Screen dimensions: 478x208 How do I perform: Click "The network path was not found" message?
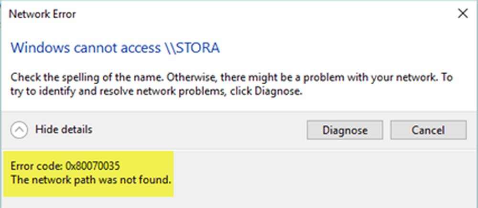pos(90,180)
